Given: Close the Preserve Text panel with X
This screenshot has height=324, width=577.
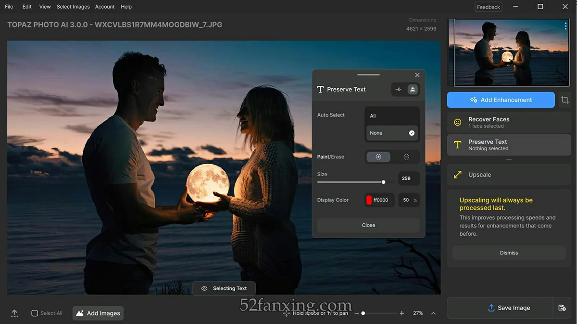Looking at the screenshot, I should point(417,75).
